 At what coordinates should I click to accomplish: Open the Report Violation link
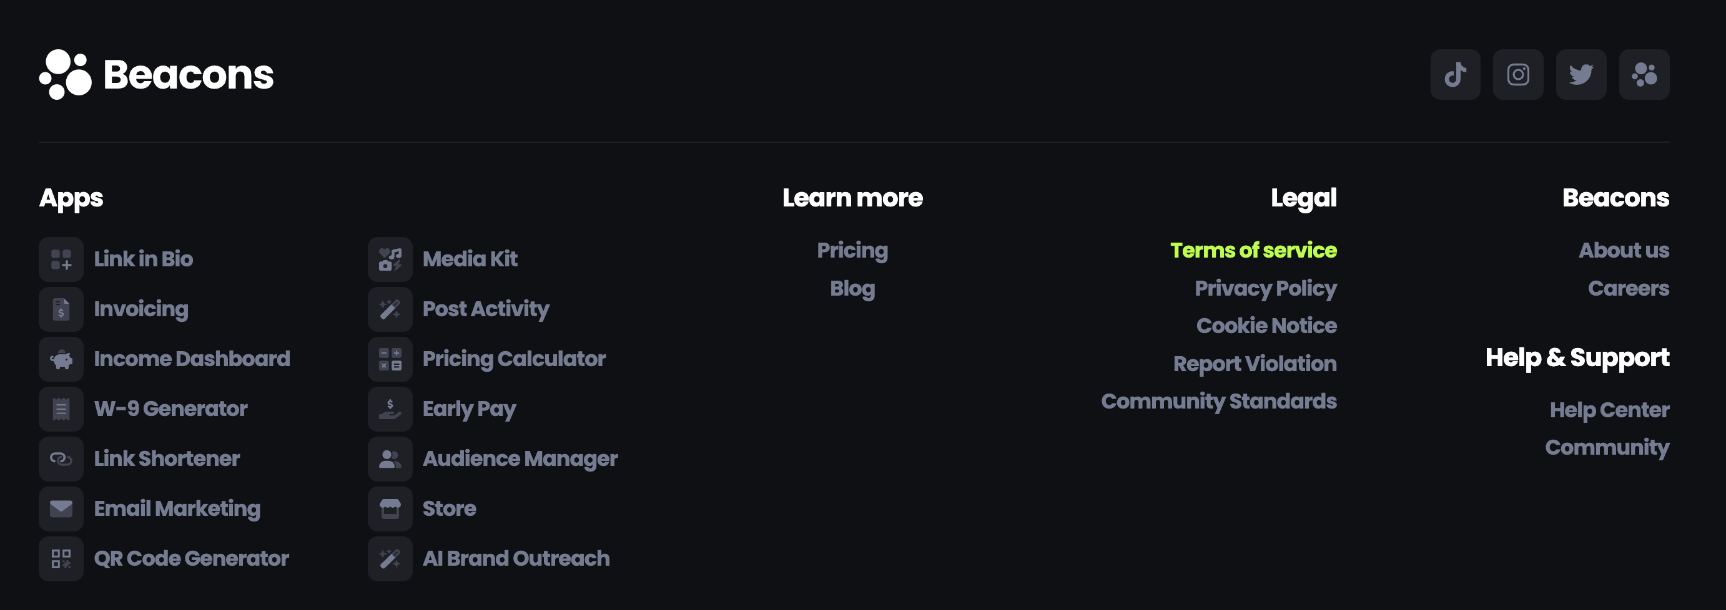pyautogui.click(x=1255, y=364)
